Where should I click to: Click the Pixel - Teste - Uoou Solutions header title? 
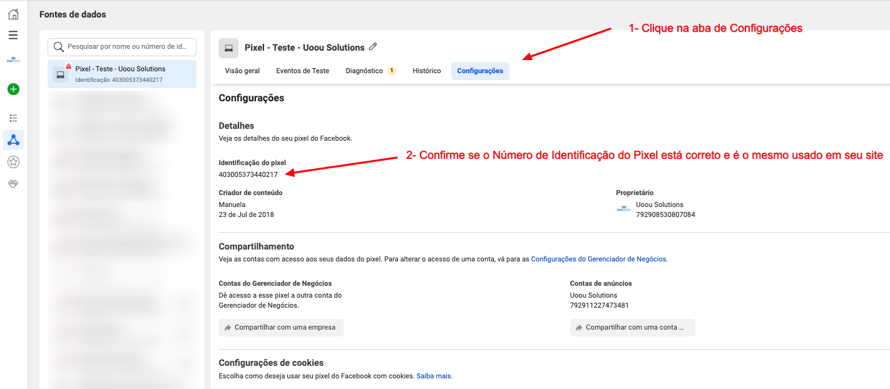pos(305,48)
